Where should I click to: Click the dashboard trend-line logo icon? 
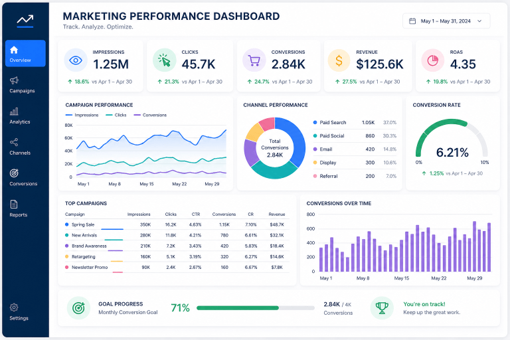25,20
